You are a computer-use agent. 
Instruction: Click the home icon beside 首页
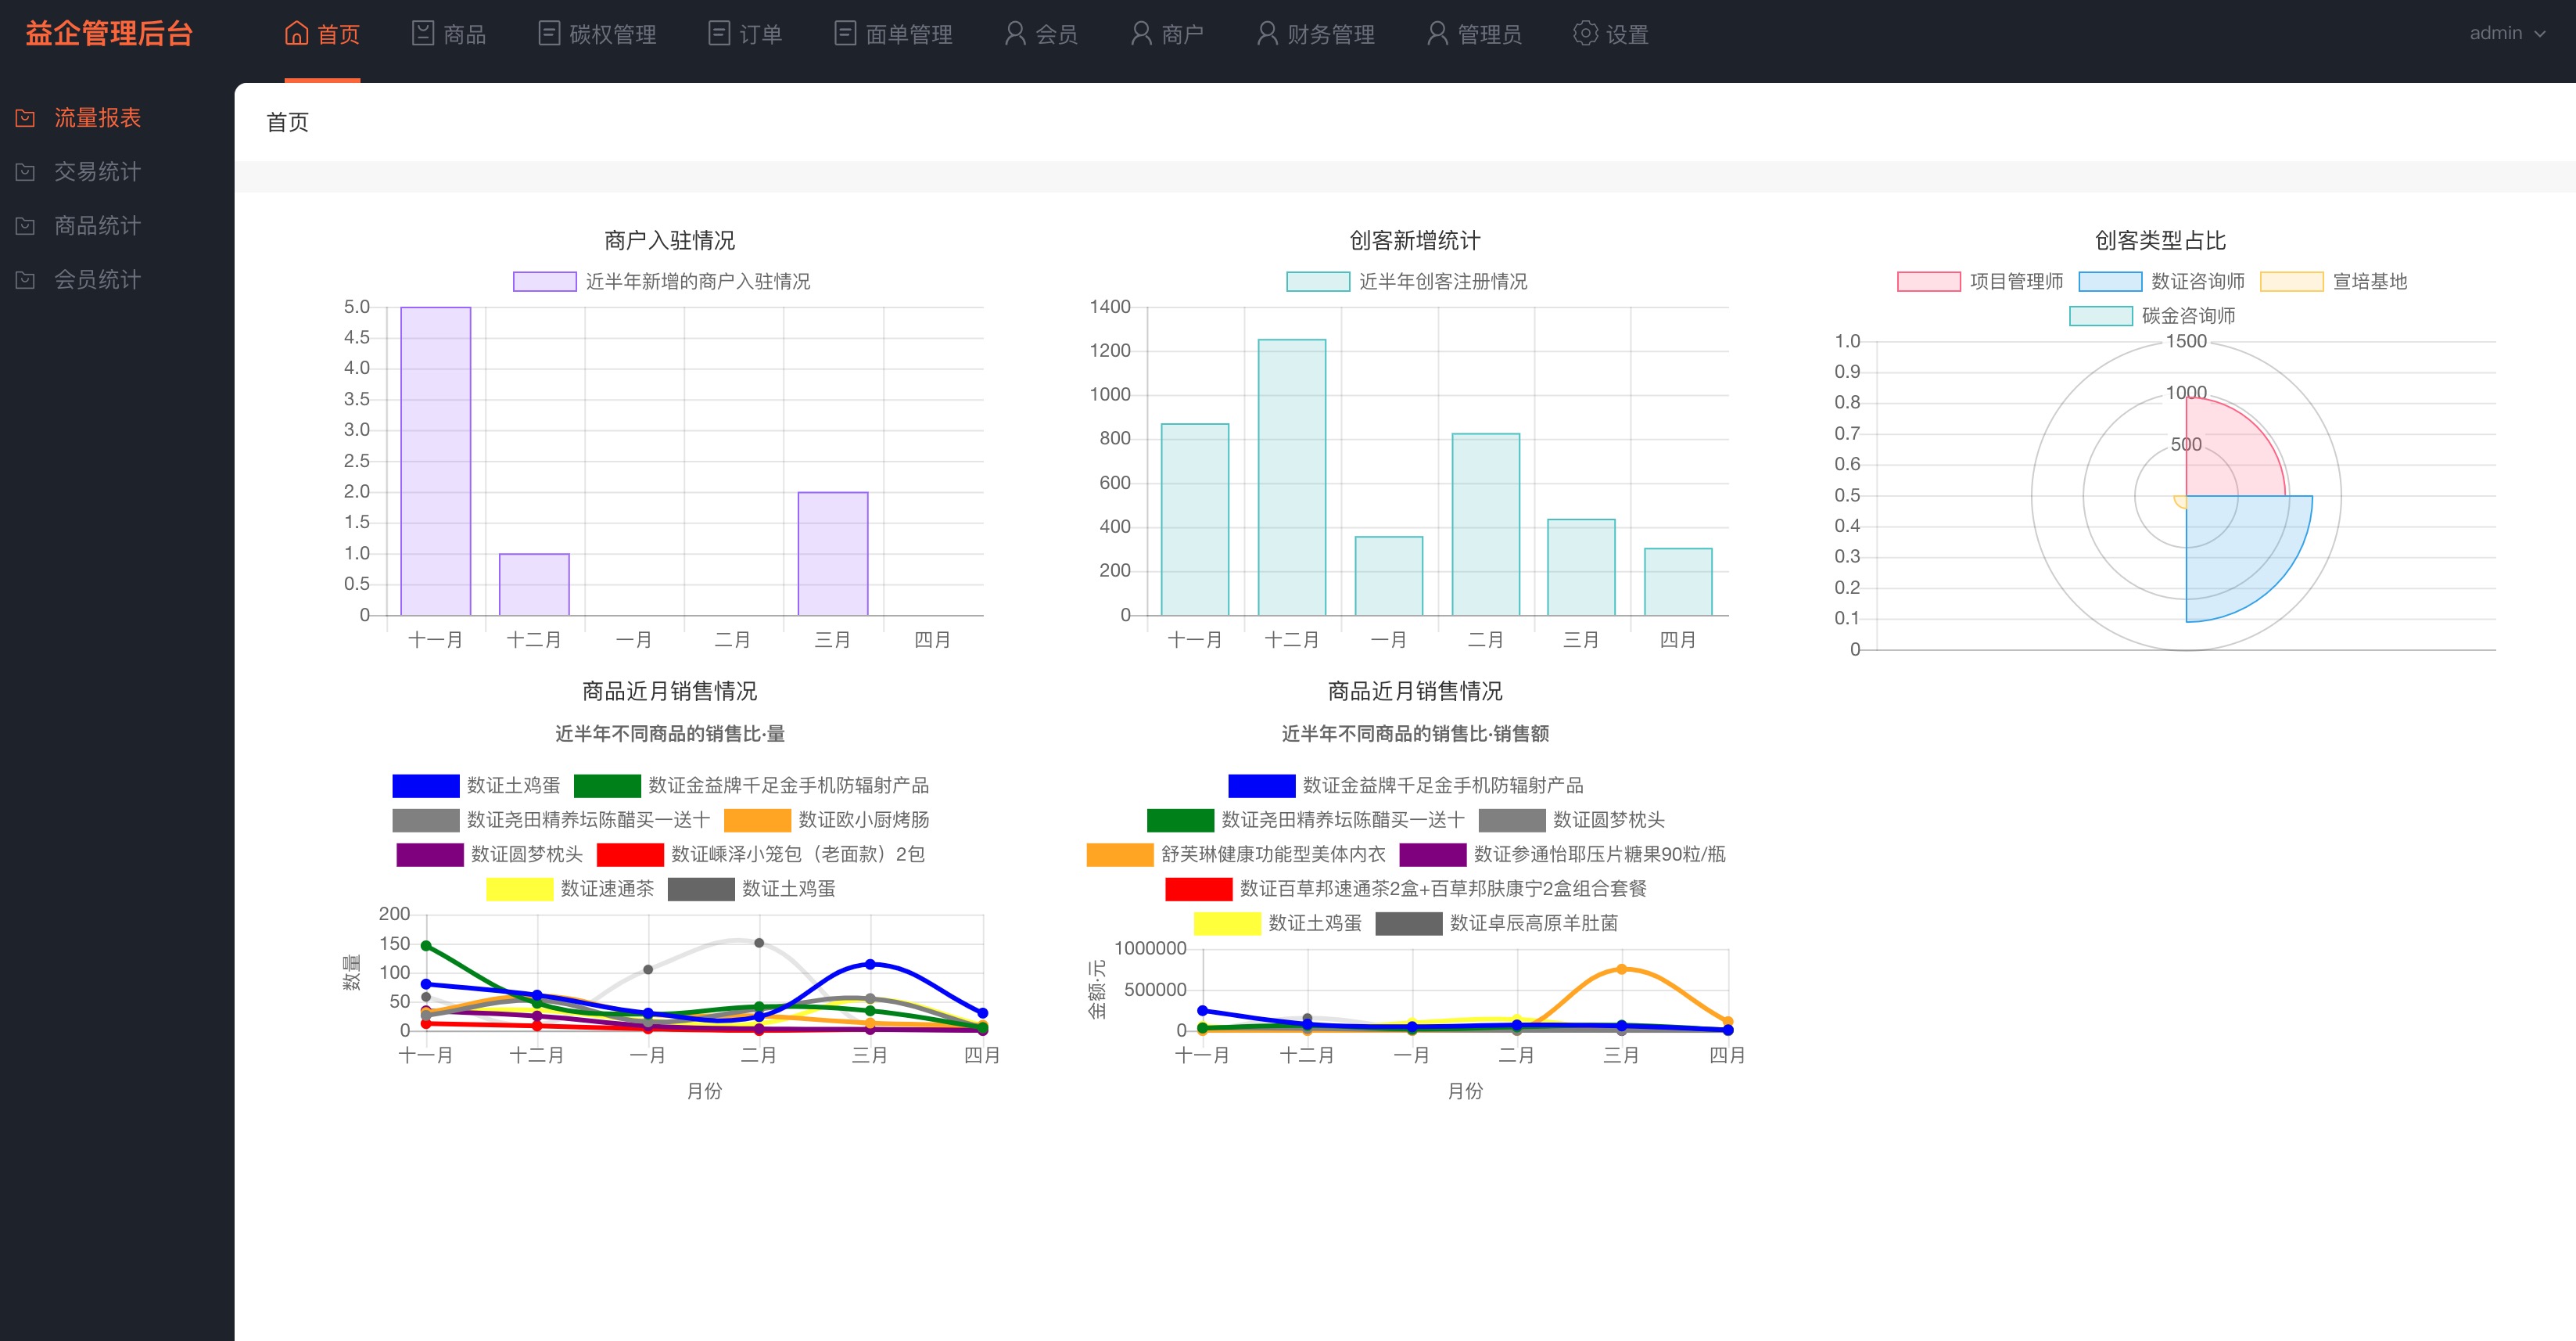pos(296,33)
